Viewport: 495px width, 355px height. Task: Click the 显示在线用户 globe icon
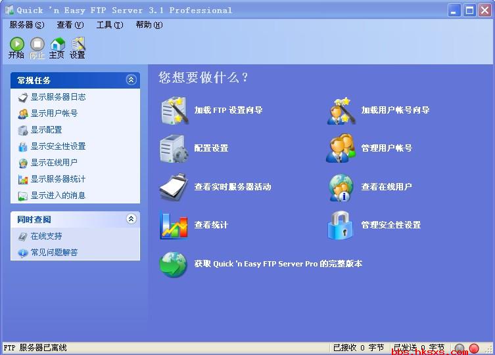coord(23,163)
